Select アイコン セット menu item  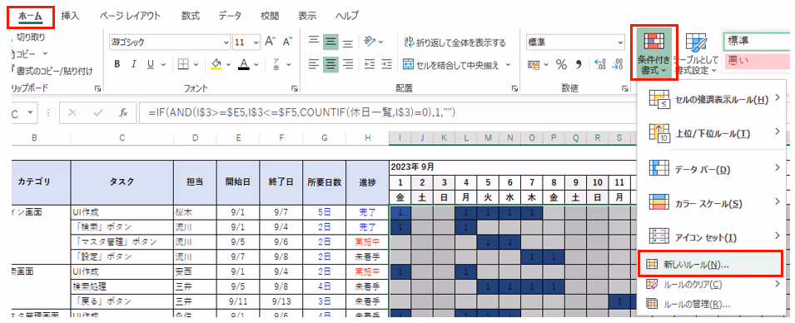click(713, 236)
